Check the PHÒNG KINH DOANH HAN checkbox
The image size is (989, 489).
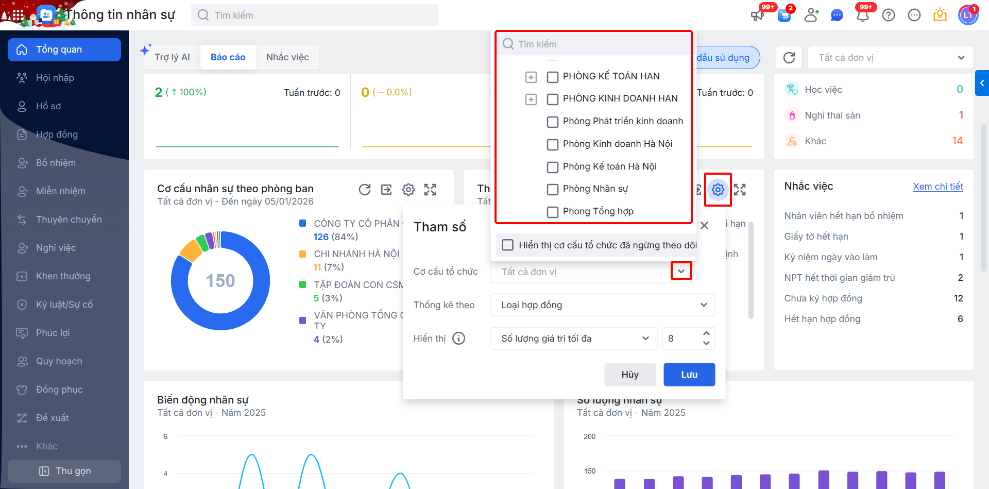tap(553, 99)
